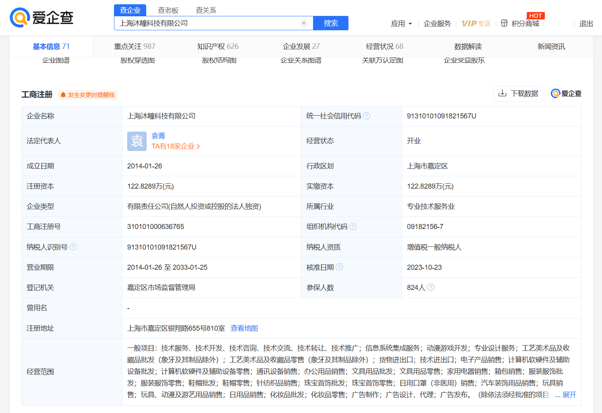602x413 pixels.
Task: Open the 新闻资讯 section
Action: [551, 46]
